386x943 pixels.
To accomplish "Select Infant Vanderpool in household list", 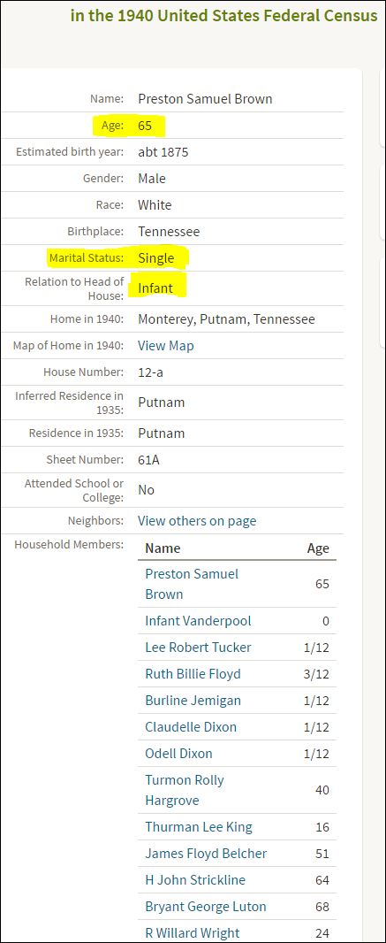I will [x=198, y=621].
